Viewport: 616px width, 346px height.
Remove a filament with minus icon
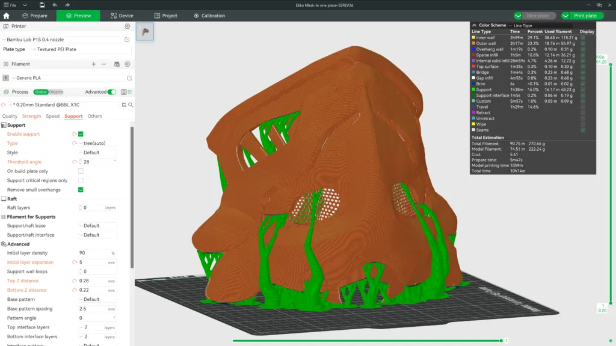[103, 64]
